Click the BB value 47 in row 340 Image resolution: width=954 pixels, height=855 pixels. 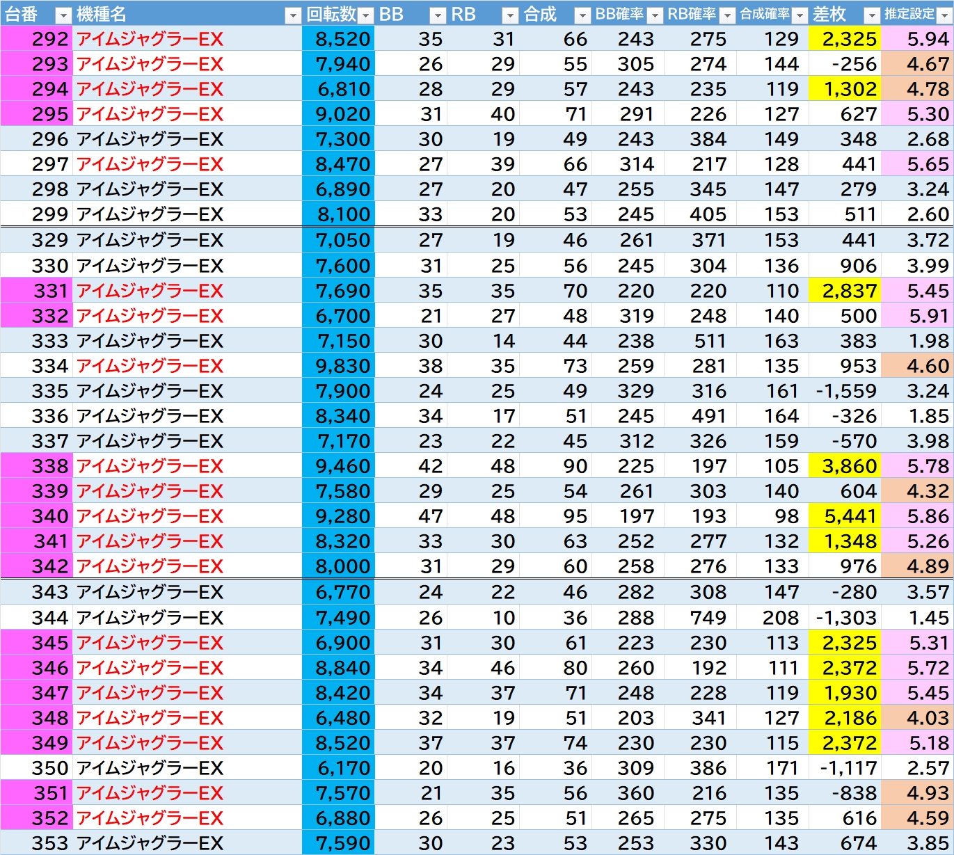pyautogui.click(x=411, y=516)
